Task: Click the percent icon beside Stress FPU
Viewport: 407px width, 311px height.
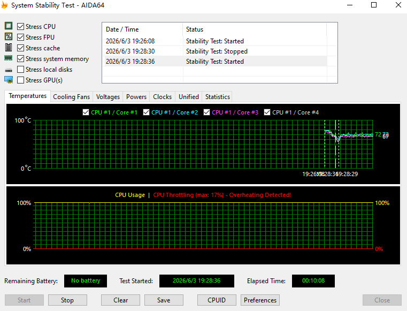Action: tap(9, 36)
